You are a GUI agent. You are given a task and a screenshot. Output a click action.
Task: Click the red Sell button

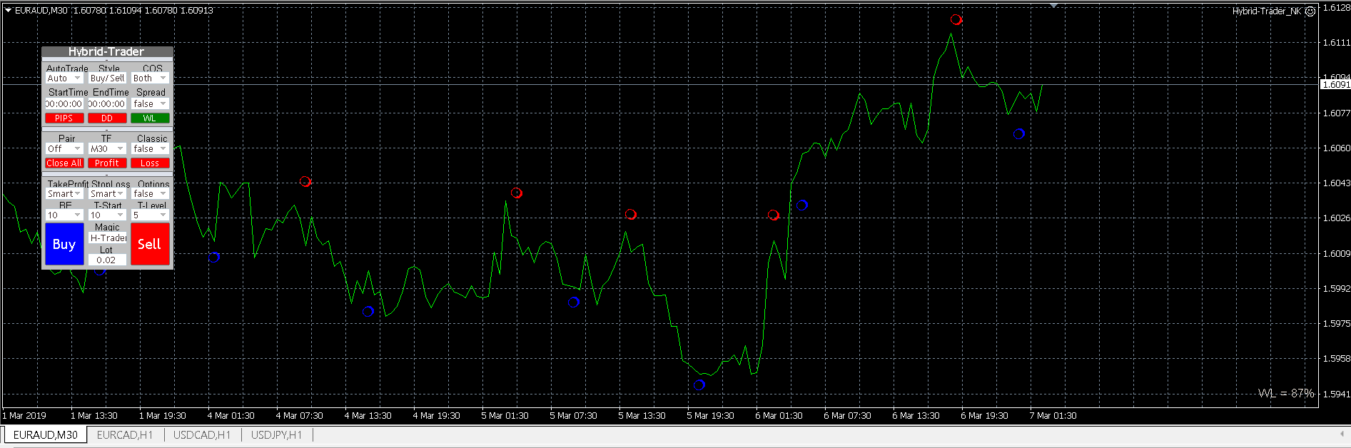point(150,244)
